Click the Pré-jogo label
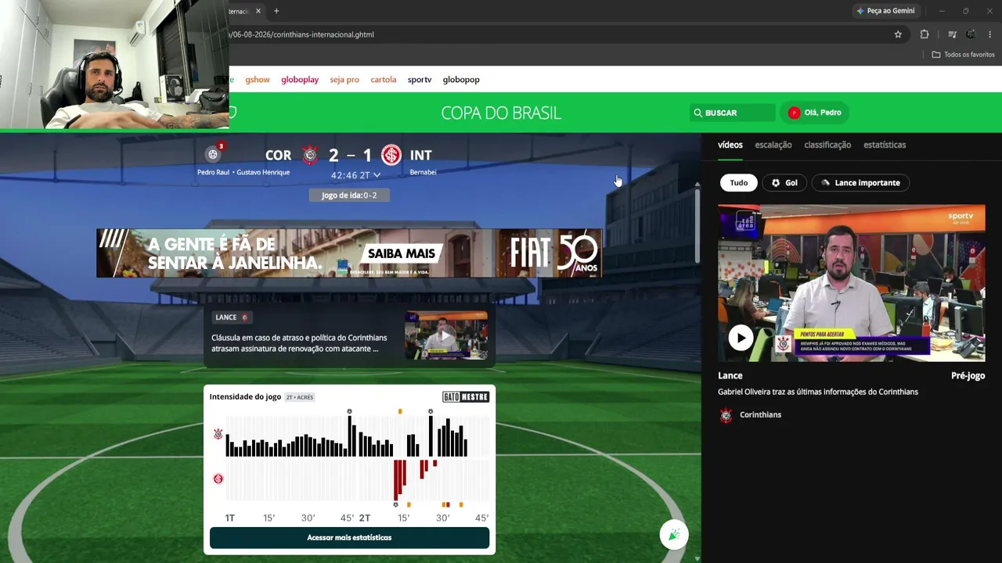Image resolution: width=1002 pixels, height=563 pixels. tap(968, 376)
